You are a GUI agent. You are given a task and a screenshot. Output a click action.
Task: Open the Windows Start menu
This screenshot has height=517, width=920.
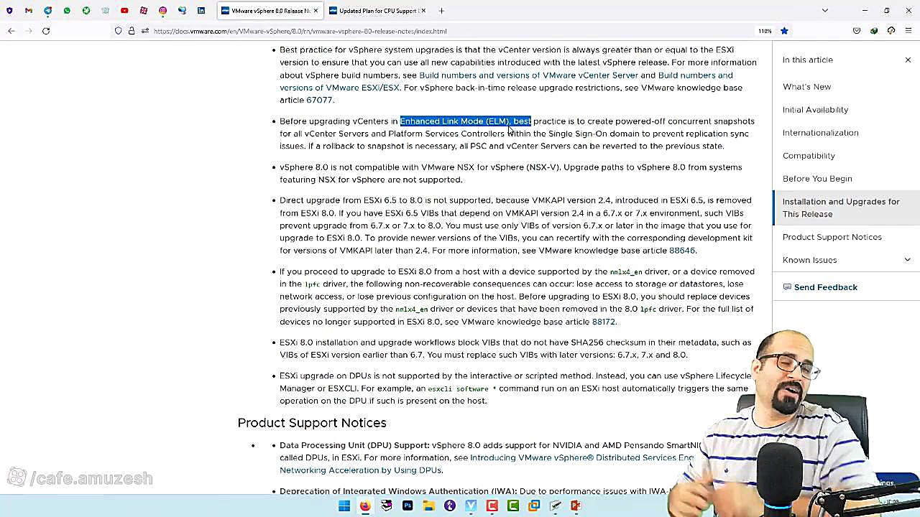pos(344,506)
